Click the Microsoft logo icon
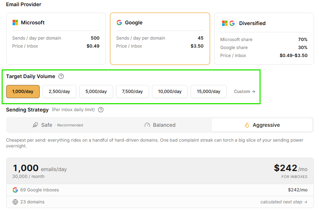 pyautogui.click(x=15, y=23)
